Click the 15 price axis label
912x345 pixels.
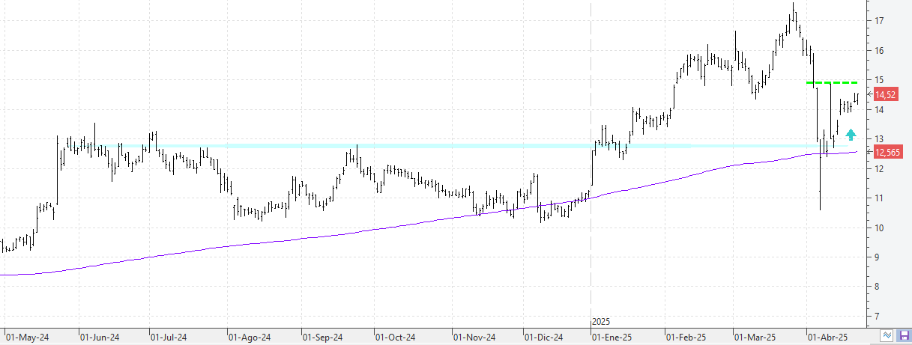point(881,80)
